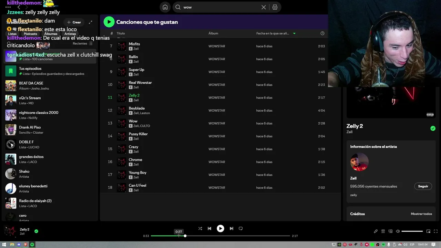Sort by the duration clock icon
Viewport: 441px width, 248px height.
coord(322,33)
